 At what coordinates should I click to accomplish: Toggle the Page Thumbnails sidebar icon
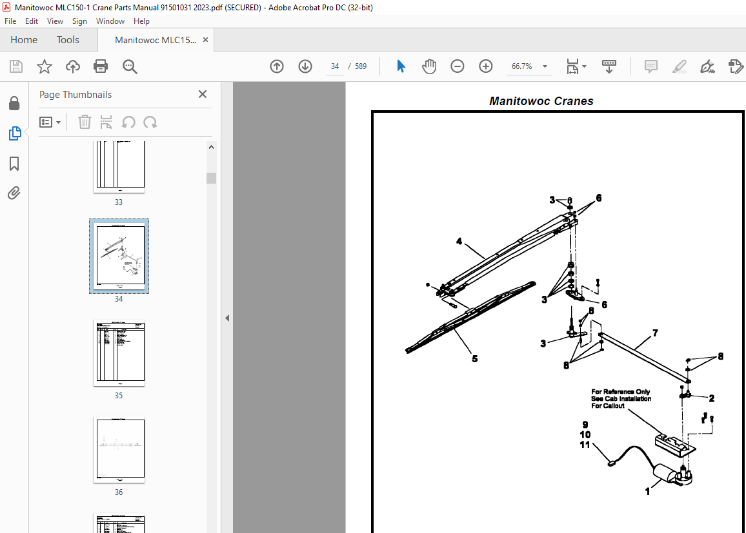pyautogui.click(x=15, y=133)
